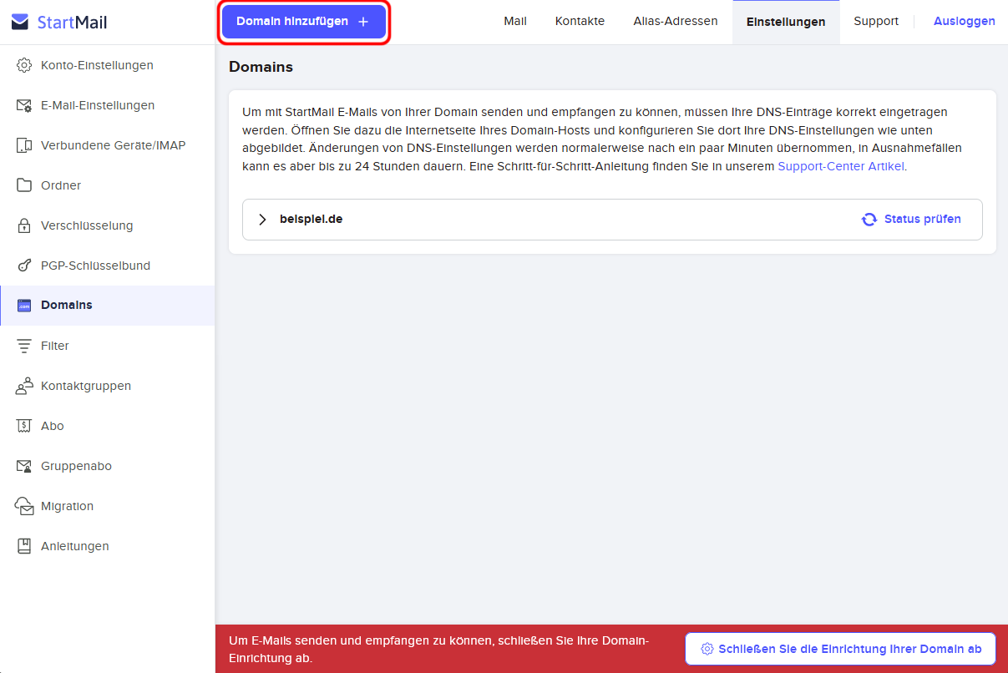Open E-Mail-Einstellungen via the envelope icon
The width and height of the screenshot is (1008, 673).
23,105
